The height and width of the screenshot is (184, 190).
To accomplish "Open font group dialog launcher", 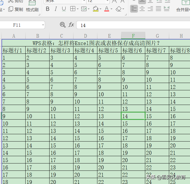I will 126,15.
